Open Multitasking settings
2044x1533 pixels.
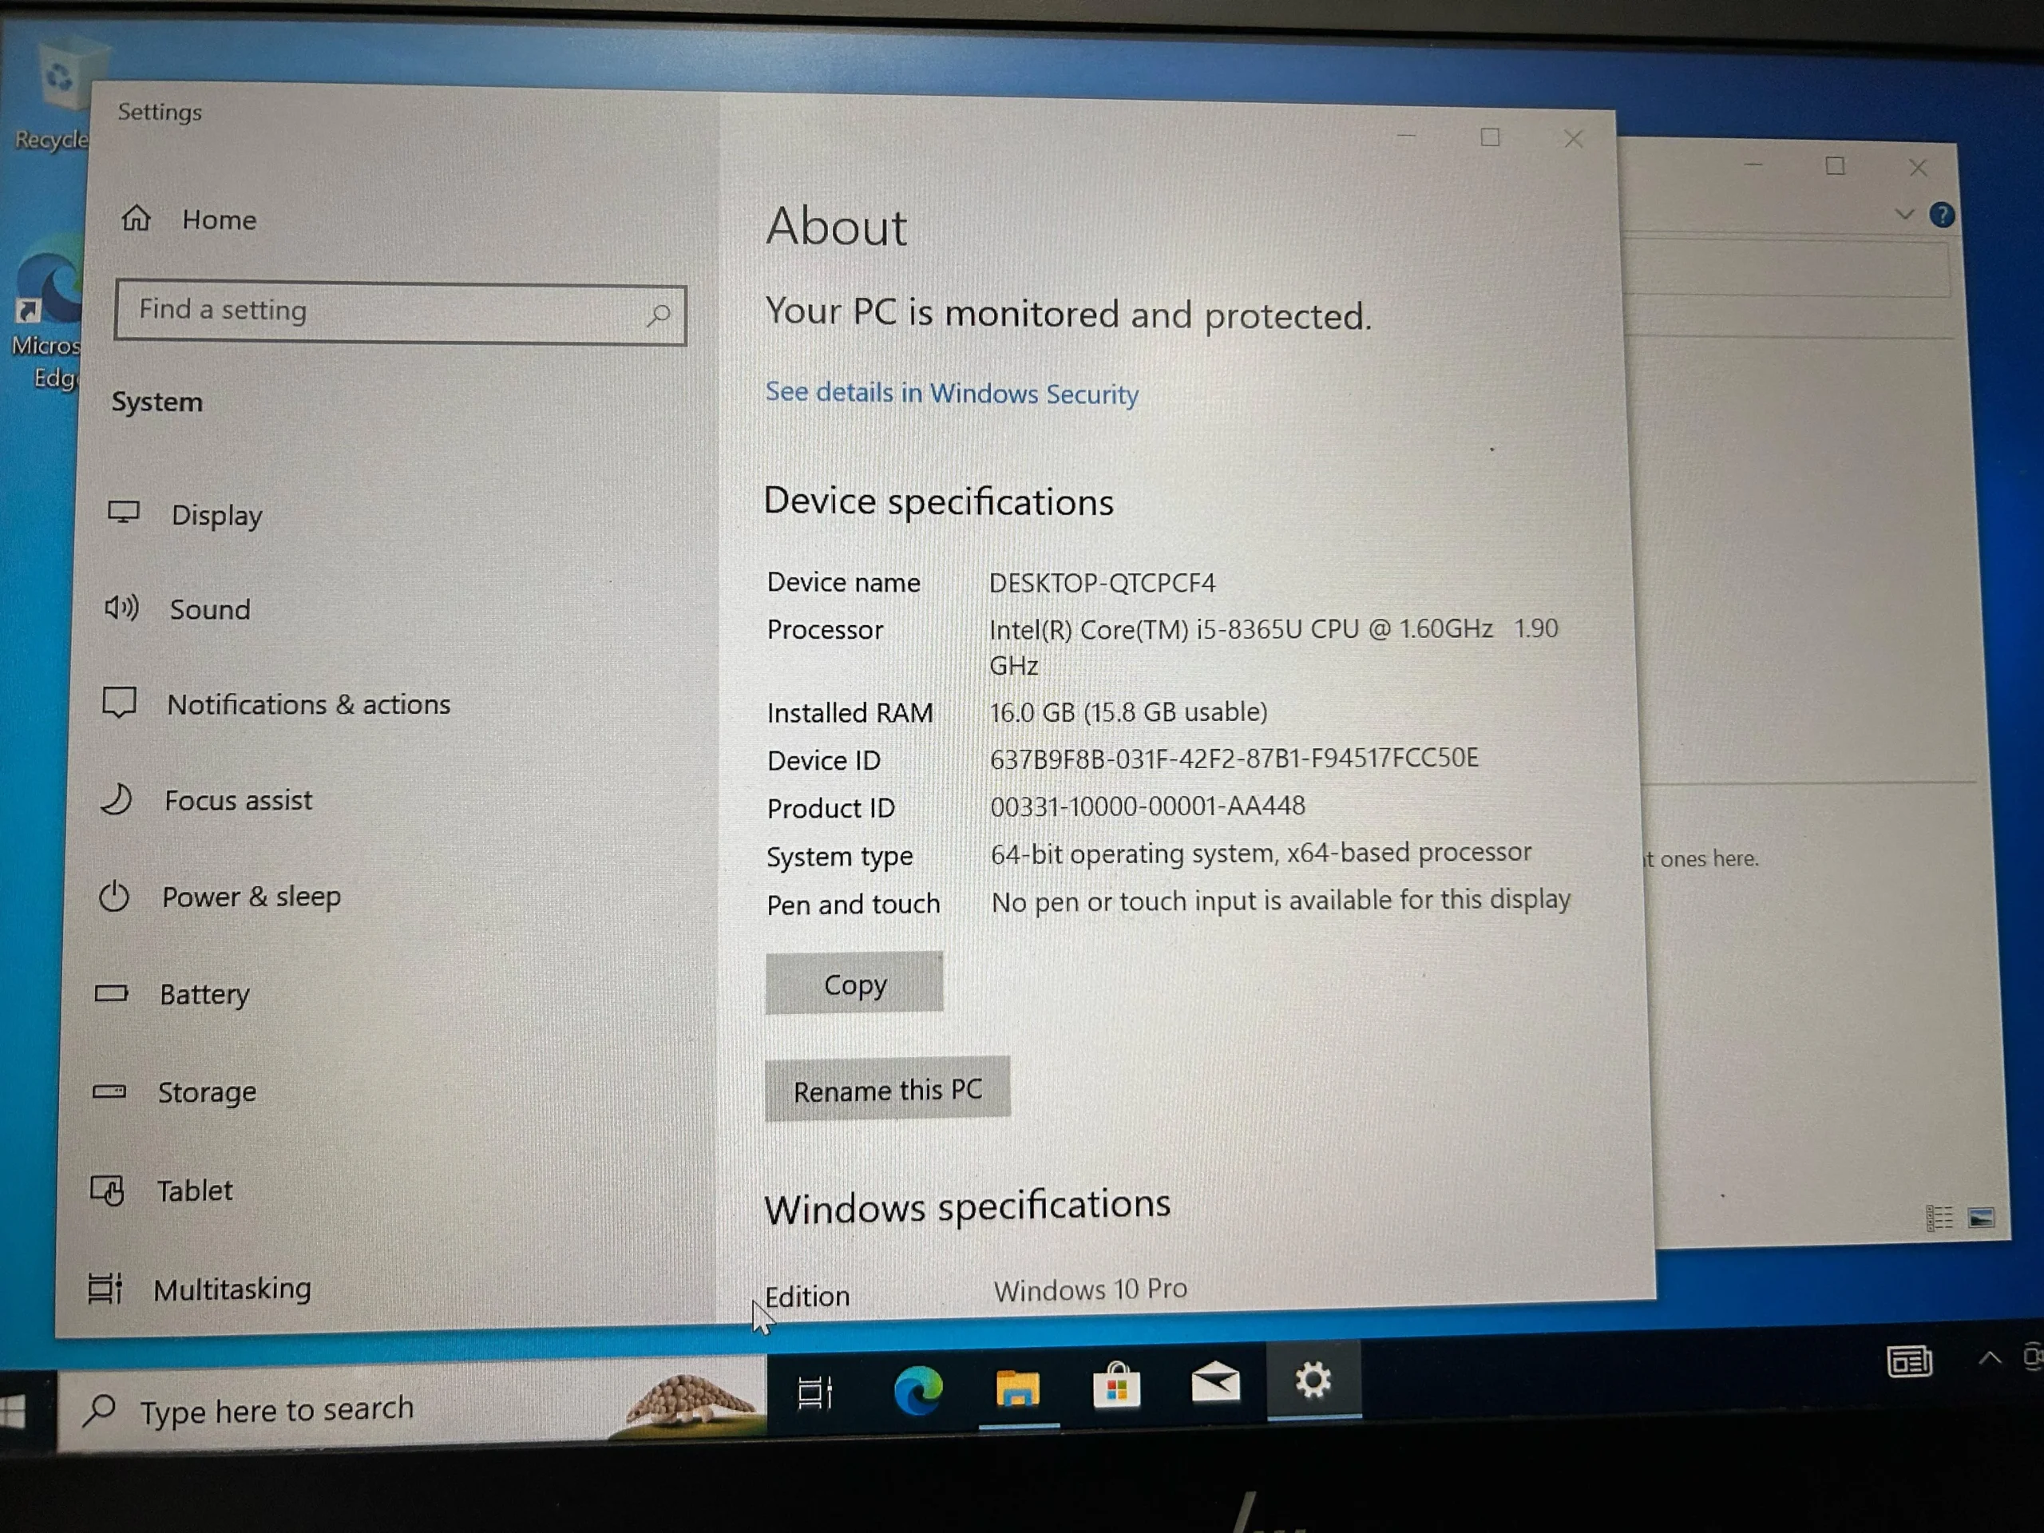tap(231, 1288)
